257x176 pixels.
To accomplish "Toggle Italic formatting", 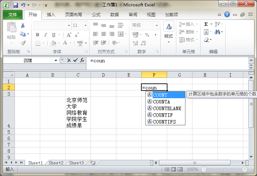I will coord(45,35).
